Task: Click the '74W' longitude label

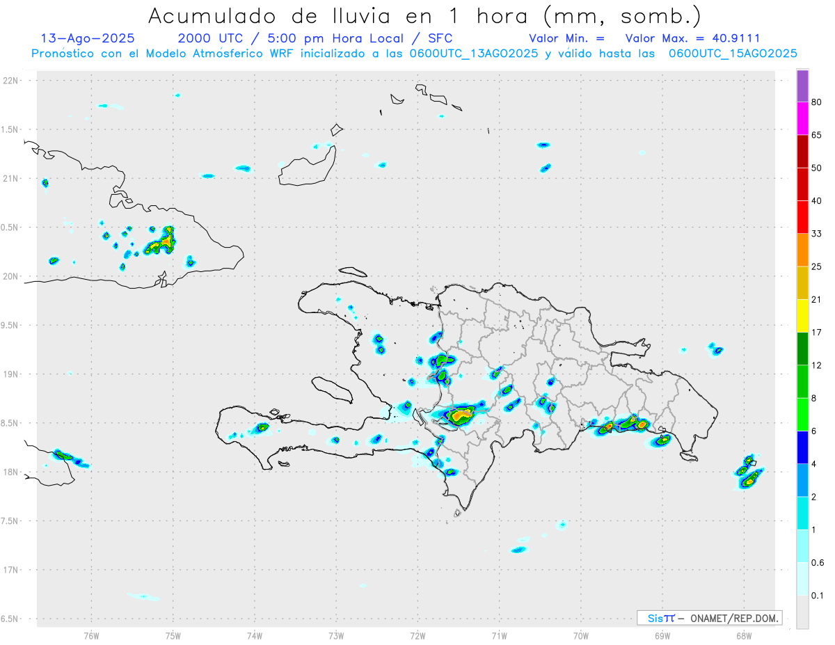Action: [x=255, y=635]
